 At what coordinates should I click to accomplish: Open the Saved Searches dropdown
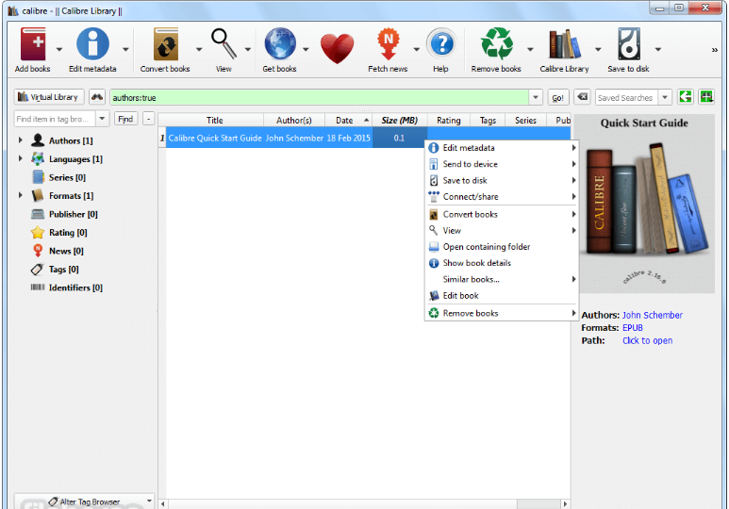click(x=665, y=97)
